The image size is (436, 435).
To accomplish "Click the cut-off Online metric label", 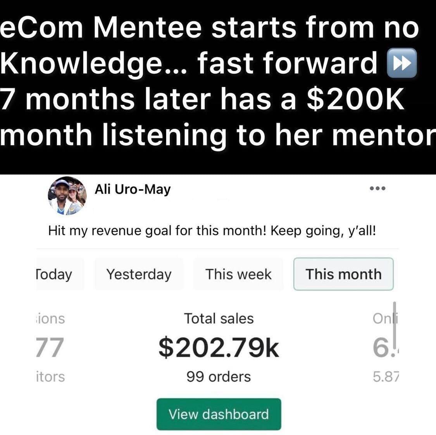I will click(382, 319).
